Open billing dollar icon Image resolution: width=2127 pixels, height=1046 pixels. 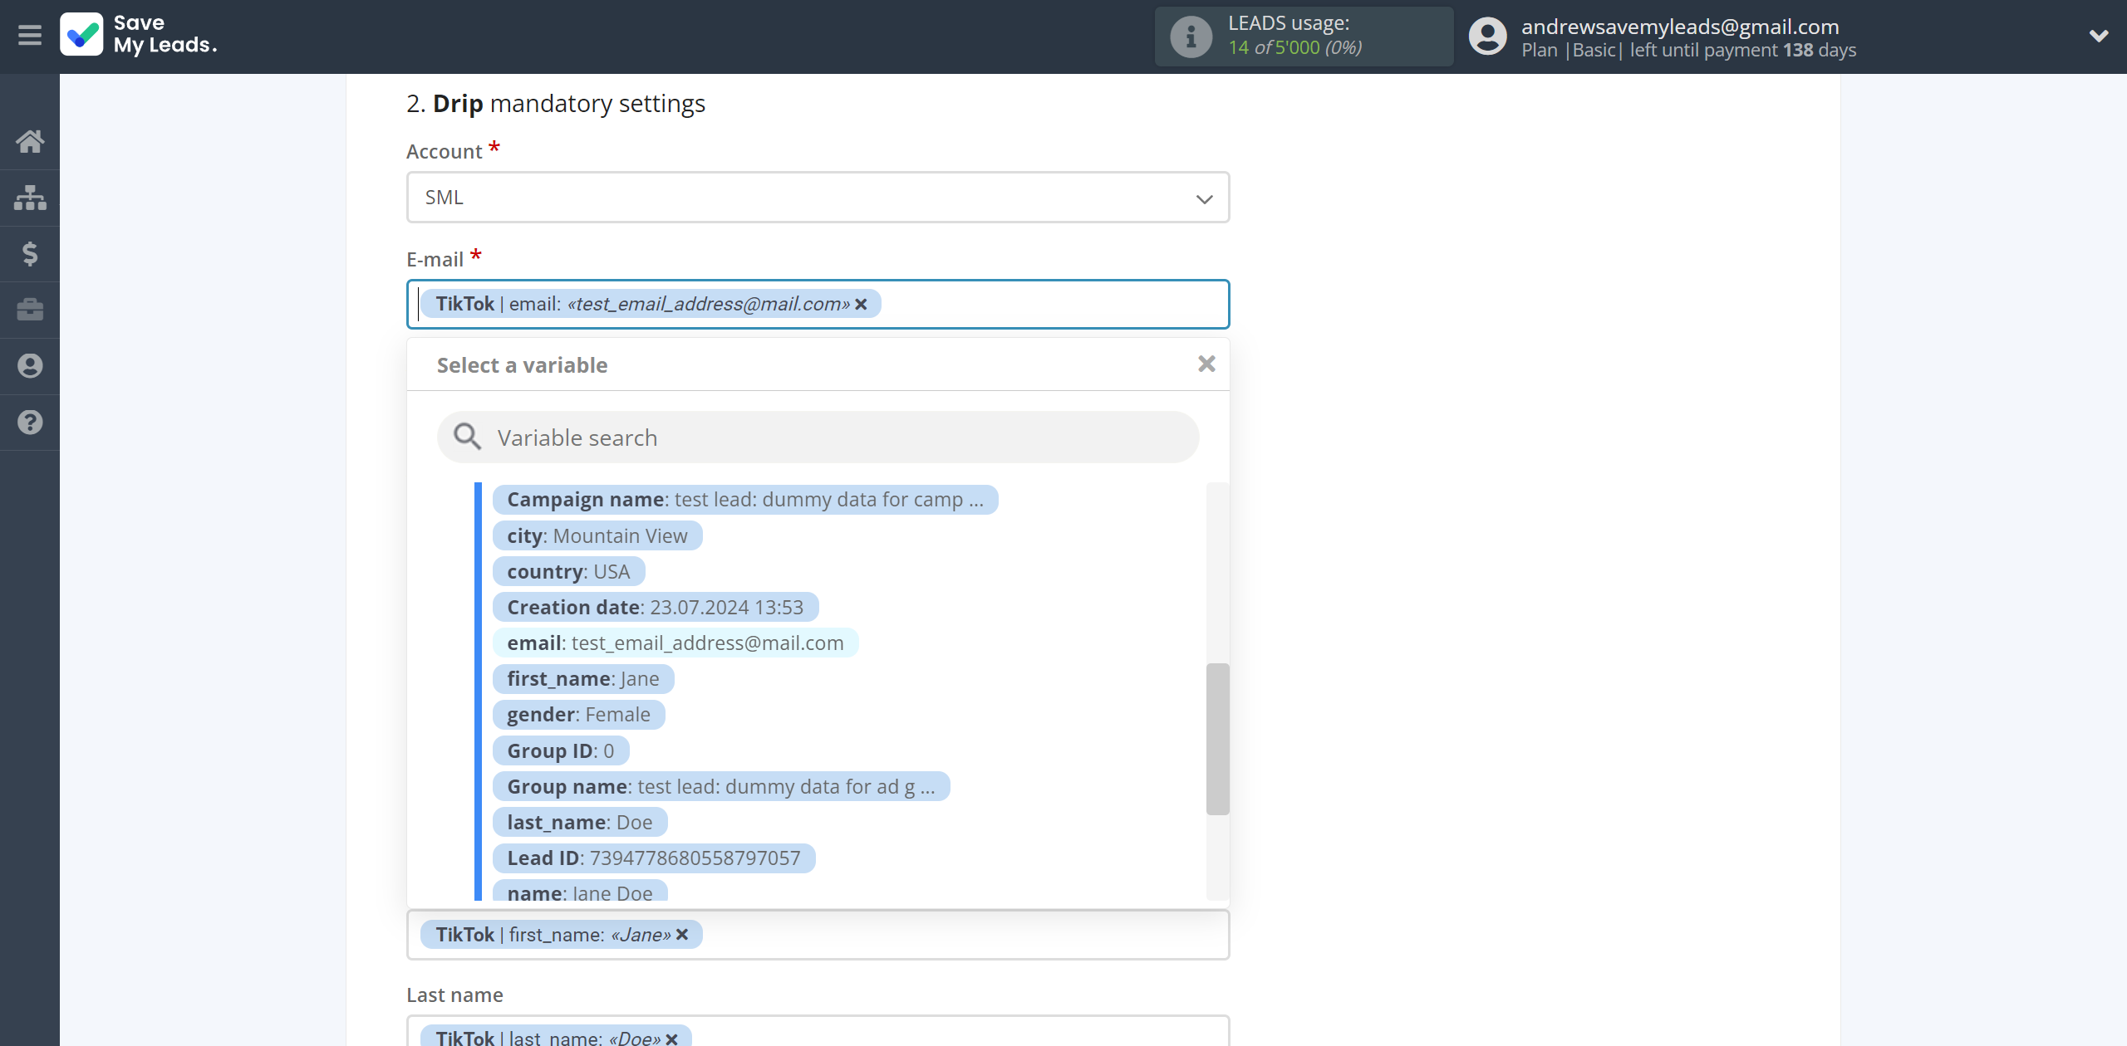30,253
